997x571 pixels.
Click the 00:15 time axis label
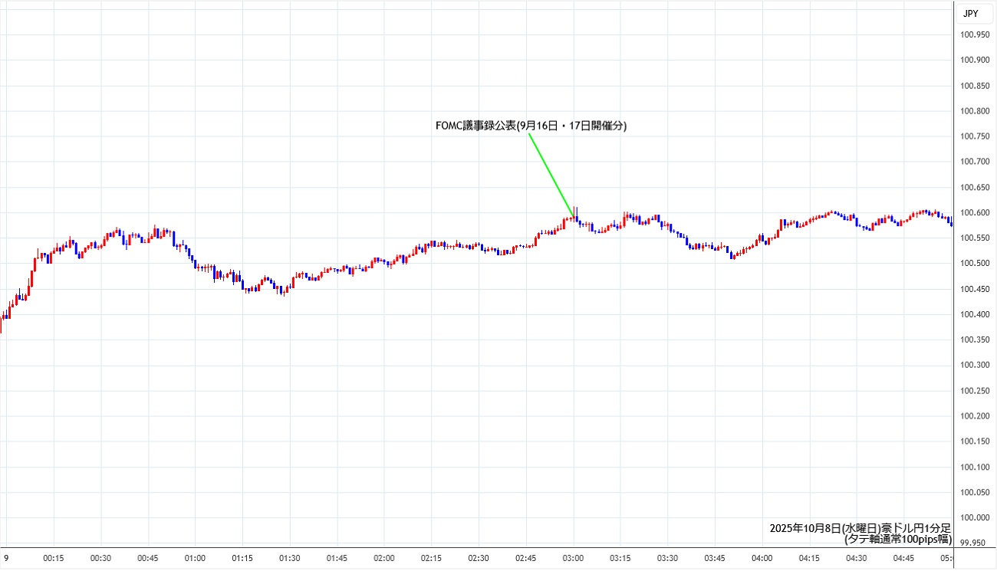click(x=54, y=559)
